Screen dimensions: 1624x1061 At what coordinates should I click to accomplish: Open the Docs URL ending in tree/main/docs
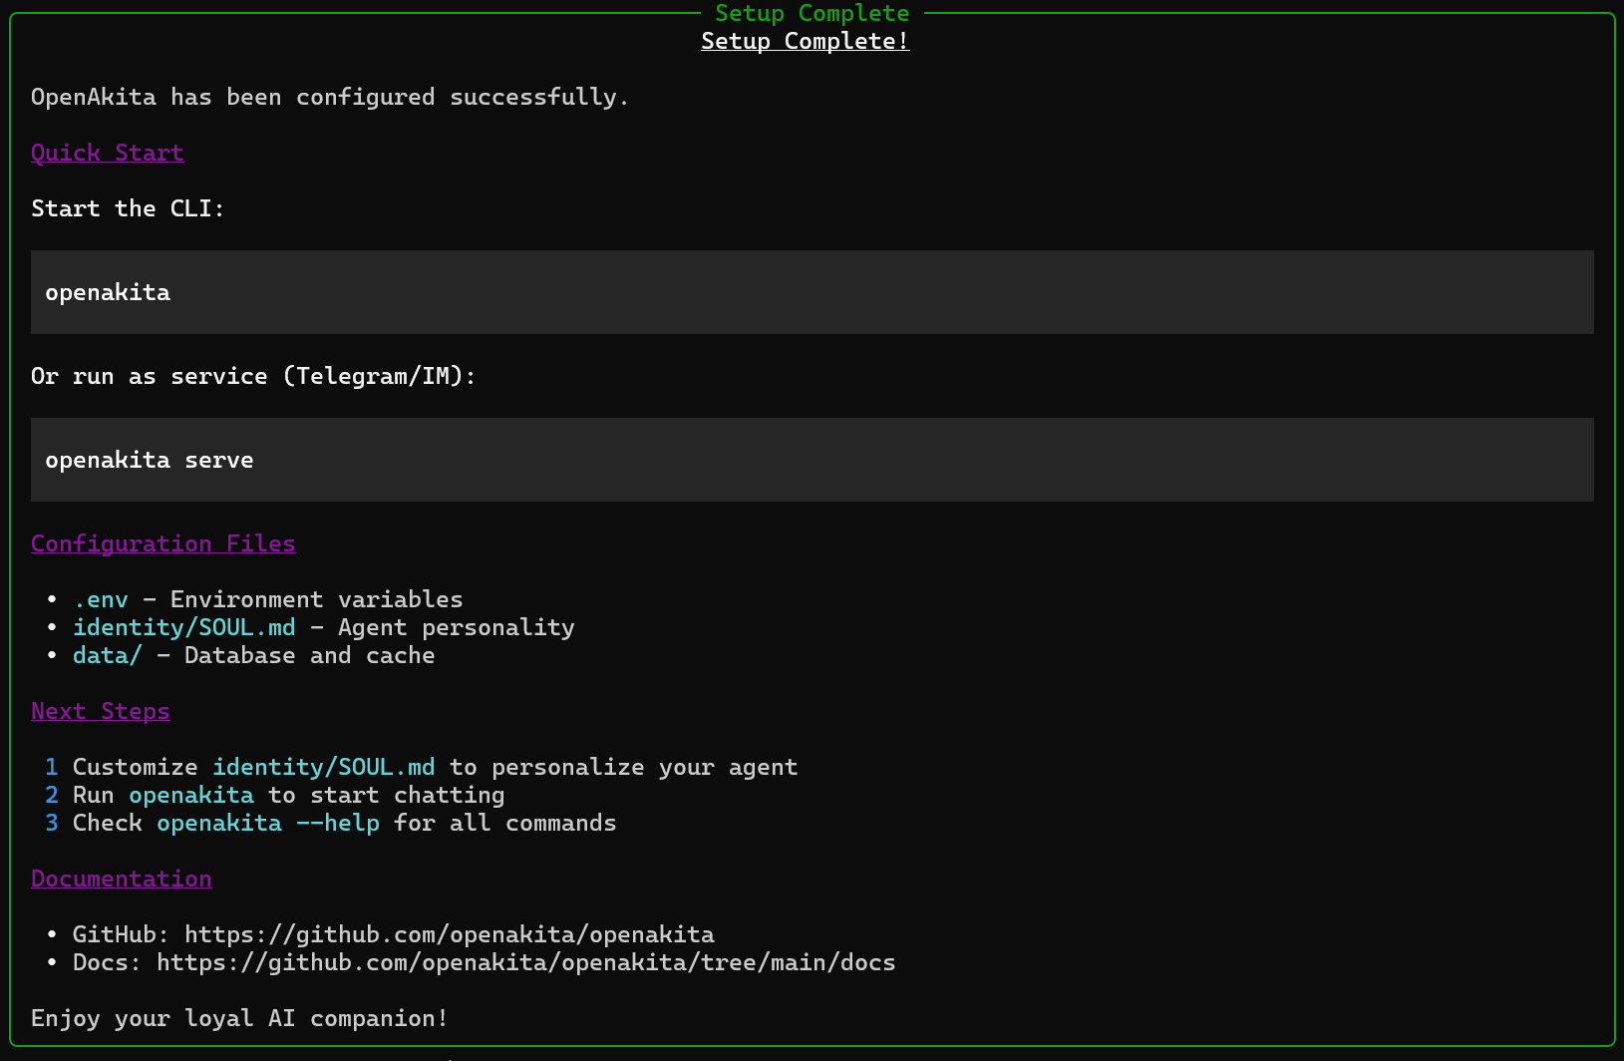tap(526, 963)
